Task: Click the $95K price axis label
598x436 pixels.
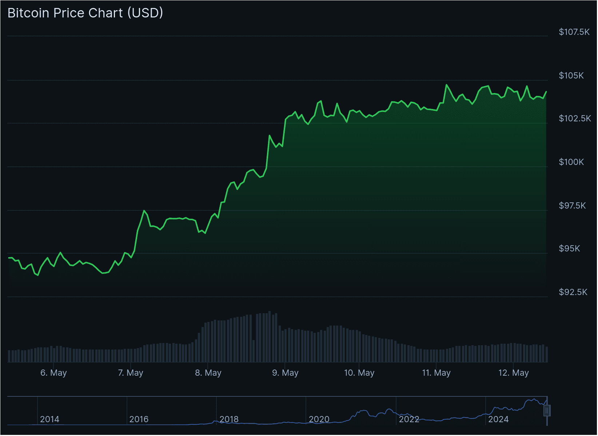Action: [x=570, y=249]
